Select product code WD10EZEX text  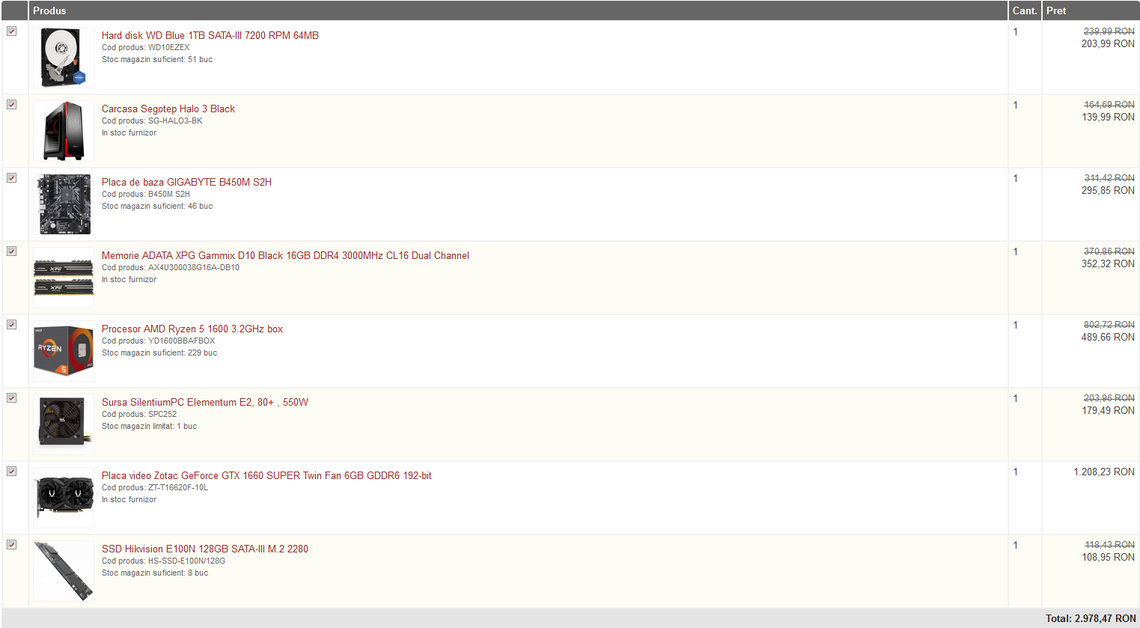168,47
